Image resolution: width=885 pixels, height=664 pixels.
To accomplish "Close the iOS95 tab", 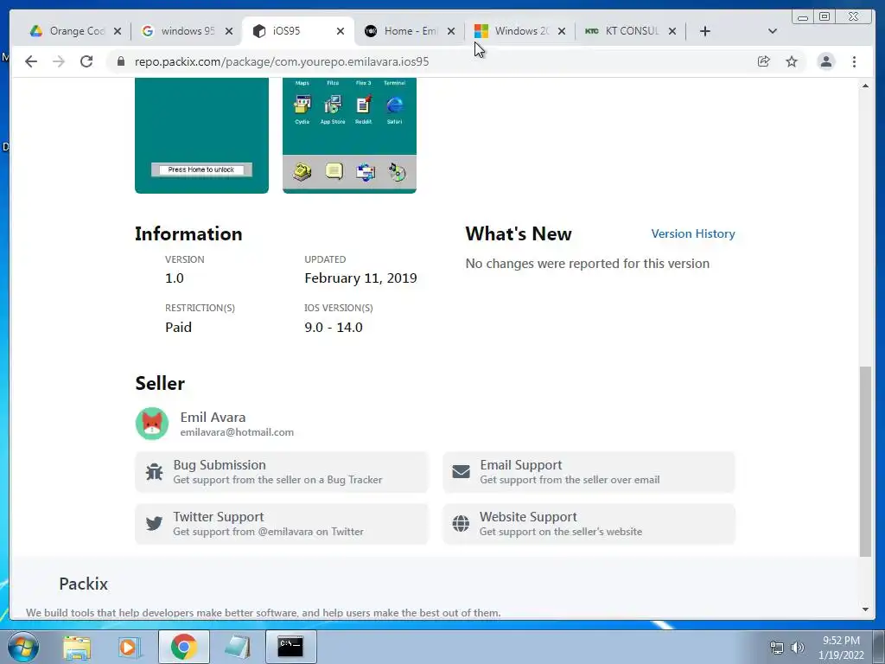I will [341, 31].
